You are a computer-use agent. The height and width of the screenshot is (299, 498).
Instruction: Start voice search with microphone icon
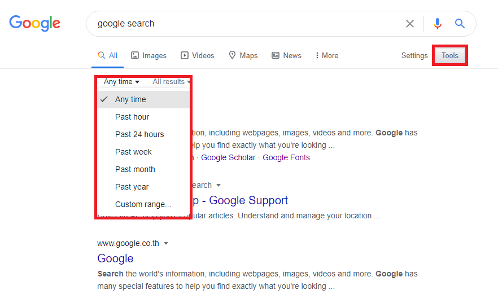pos(438,24)
